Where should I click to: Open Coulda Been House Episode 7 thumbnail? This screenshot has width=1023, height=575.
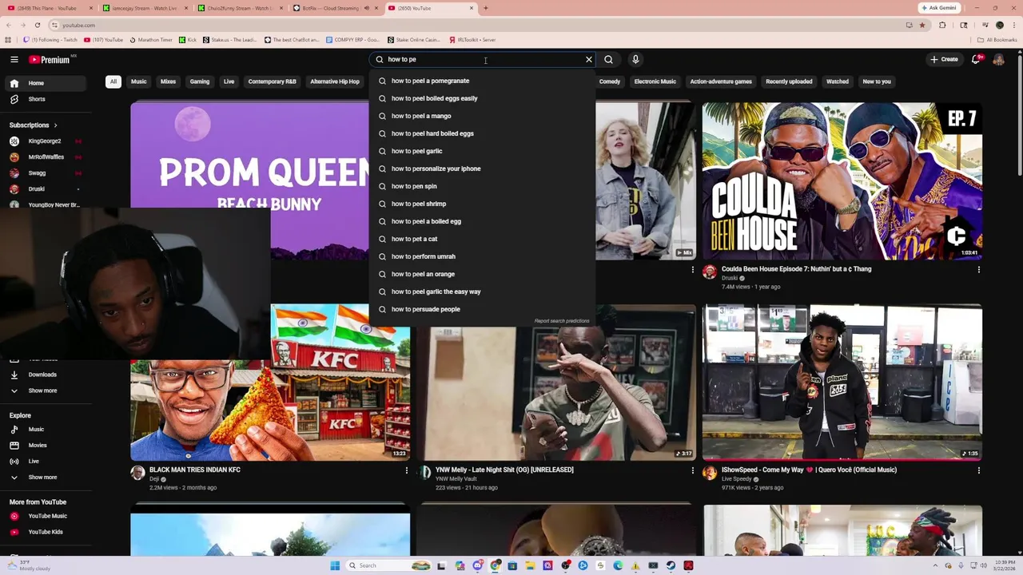(x=842, y=180)
